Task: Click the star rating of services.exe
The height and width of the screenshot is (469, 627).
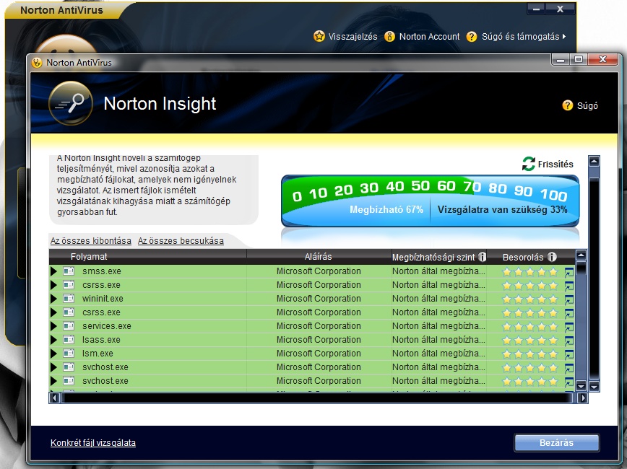Action: [x=529, y=327]
